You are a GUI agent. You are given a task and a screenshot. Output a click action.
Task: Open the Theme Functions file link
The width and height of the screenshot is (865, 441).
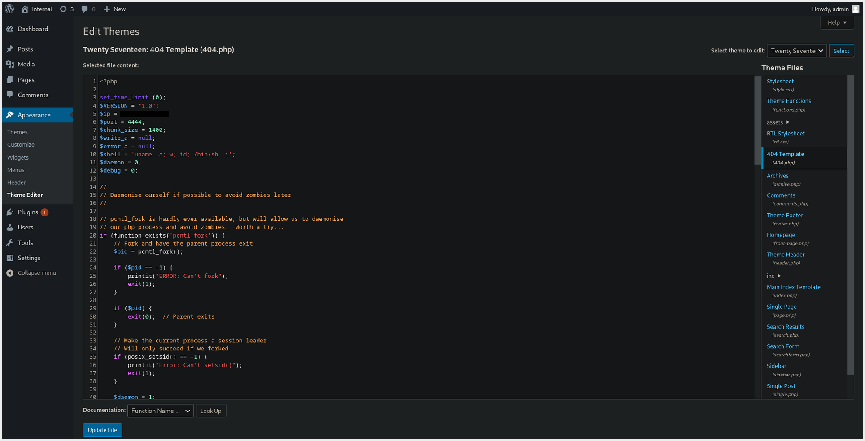click(x=789, y=101)
